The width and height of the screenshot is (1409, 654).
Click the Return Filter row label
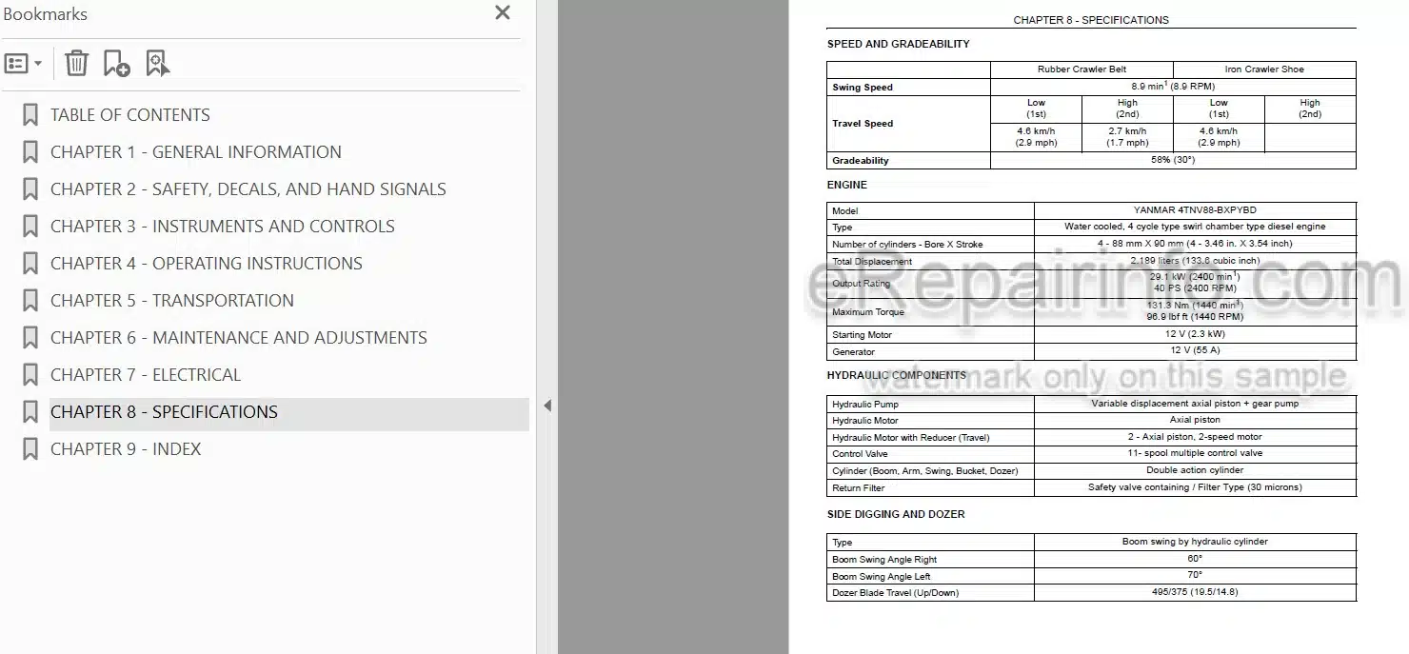858,488
